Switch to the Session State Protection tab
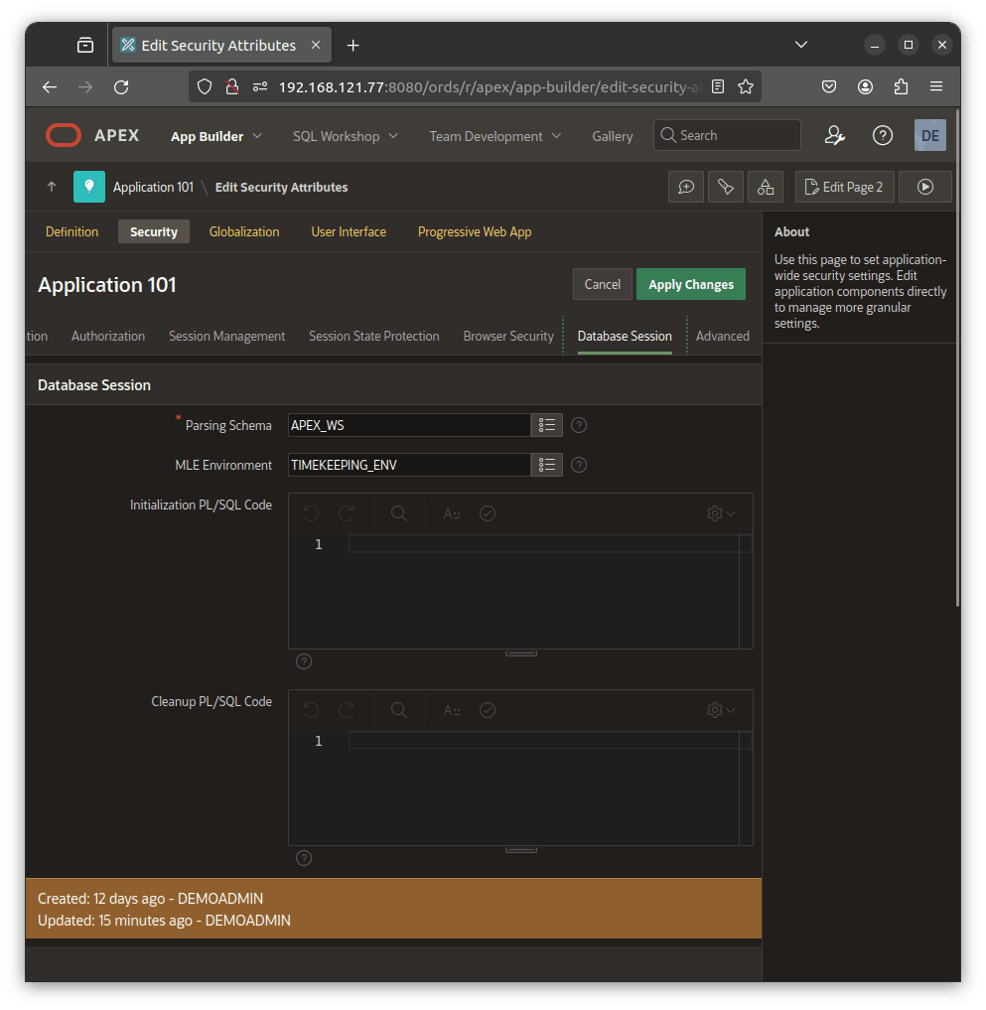The height and width of the screenshot is (1010, 986). [373, 336]
